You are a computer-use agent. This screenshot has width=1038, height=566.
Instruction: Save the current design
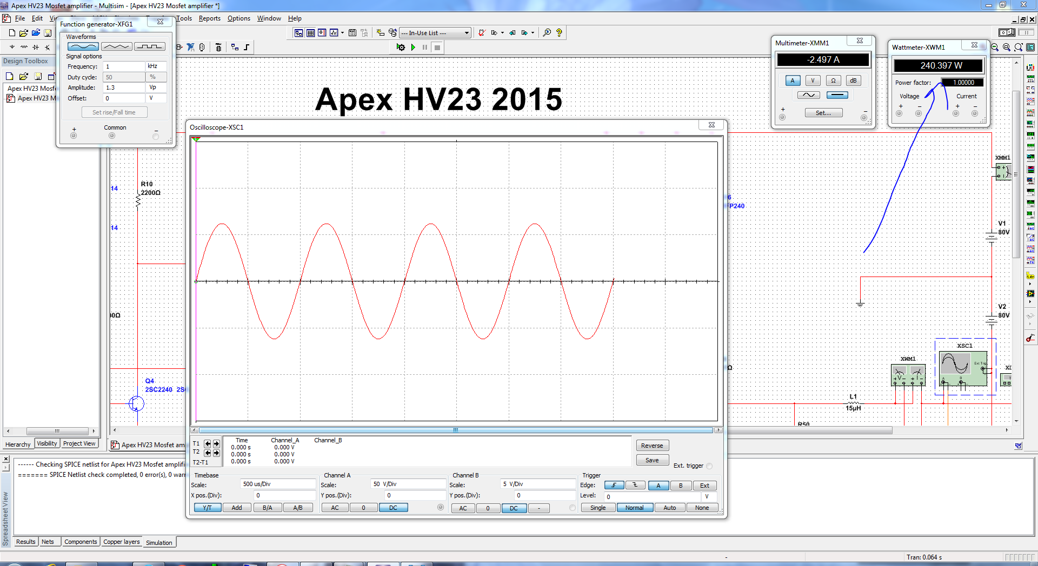click(48, 33)
